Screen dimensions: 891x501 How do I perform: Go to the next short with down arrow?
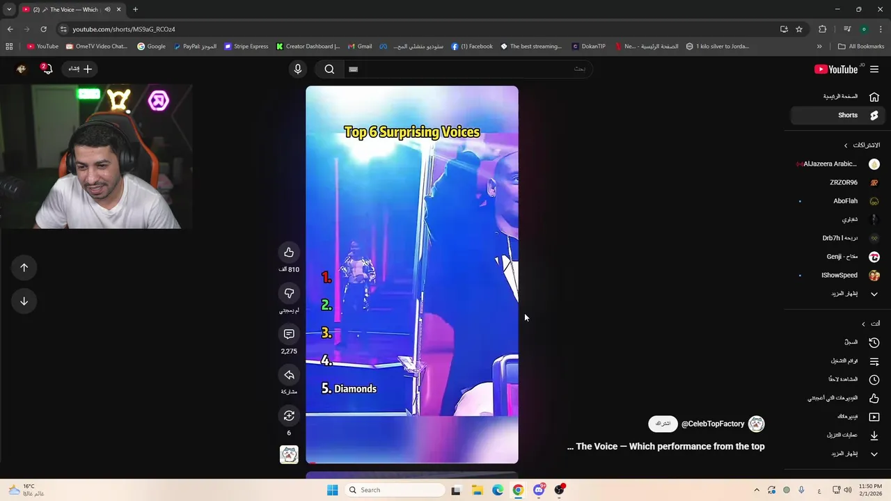coord(24,301)
